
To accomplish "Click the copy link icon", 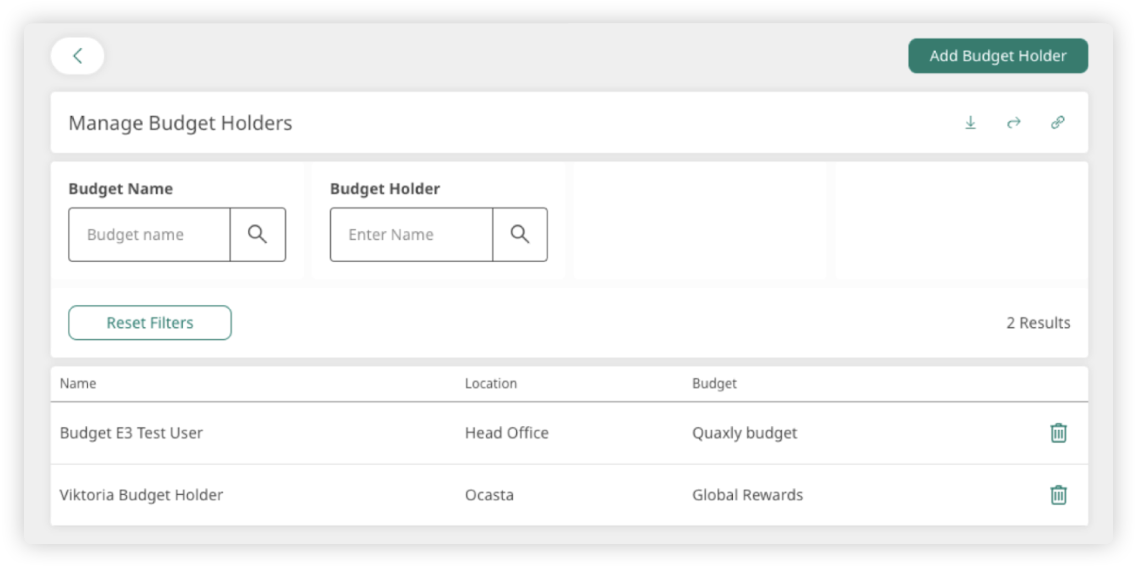I will point(1057,123).
